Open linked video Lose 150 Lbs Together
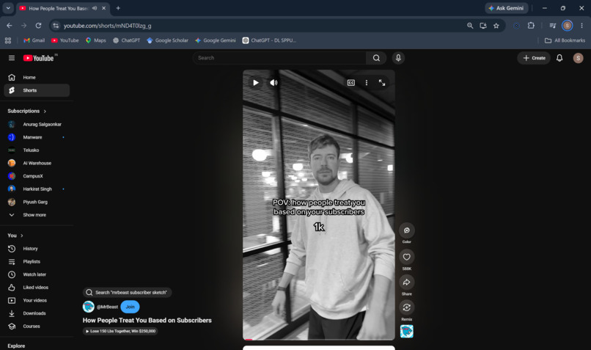This screenshot has height=350, width=591. 120,331
